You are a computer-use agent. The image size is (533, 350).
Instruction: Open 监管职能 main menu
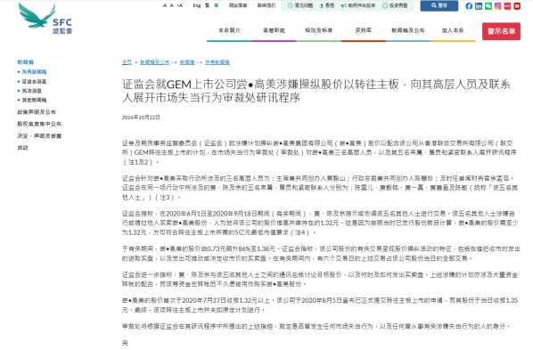(x=274, y=30)
